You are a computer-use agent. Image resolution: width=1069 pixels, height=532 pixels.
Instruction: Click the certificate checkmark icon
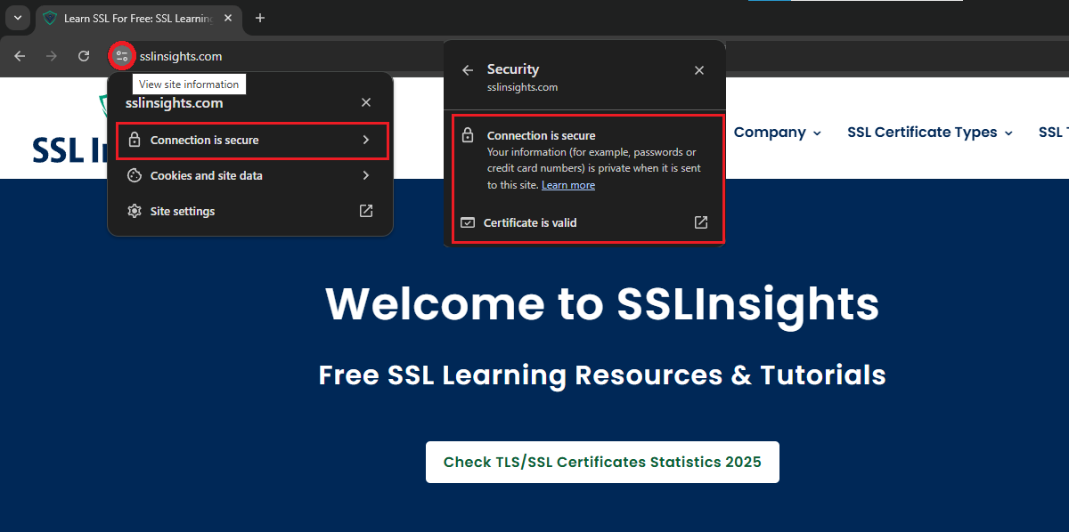(x=468, y=223)
